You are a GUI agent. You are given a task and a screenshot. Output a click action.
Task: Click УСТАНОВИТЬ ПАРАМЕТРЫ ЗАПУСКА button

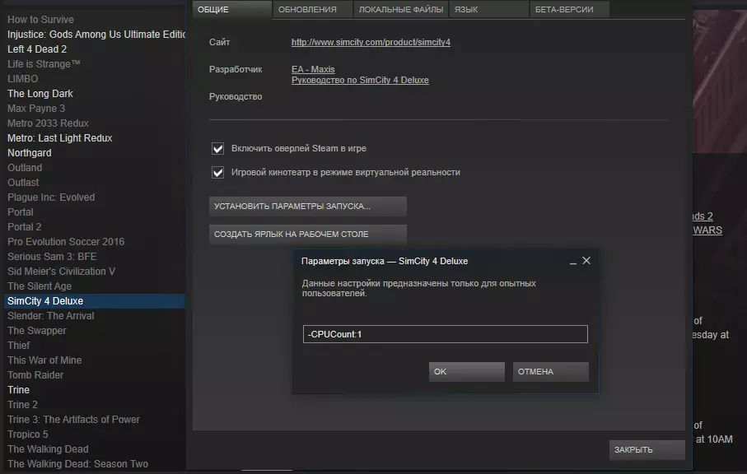pos(308,207)
